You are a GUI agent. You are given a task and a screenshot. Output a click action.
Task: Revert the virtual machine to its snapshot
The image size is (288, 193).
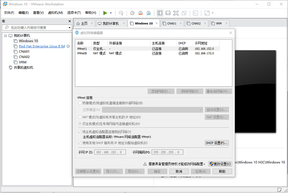(140, 13)
